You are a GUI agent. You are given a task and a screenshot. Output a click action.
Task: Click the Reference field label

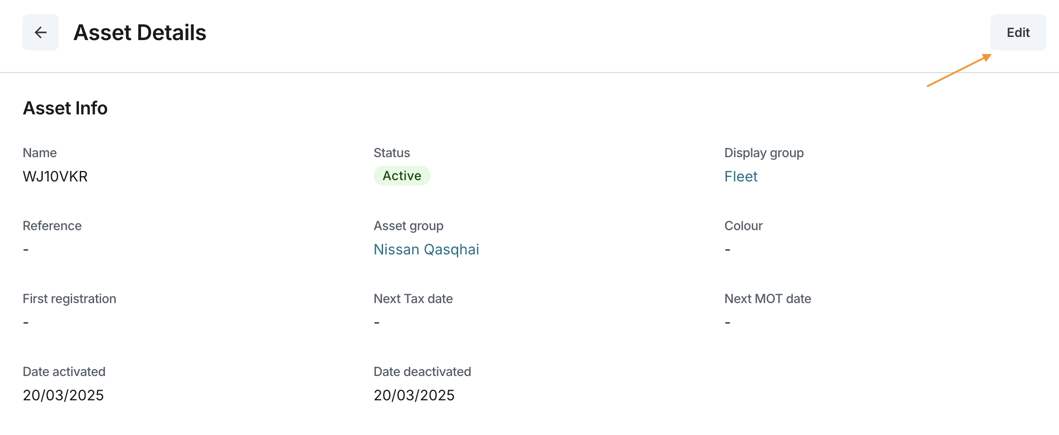coord(52,226)
